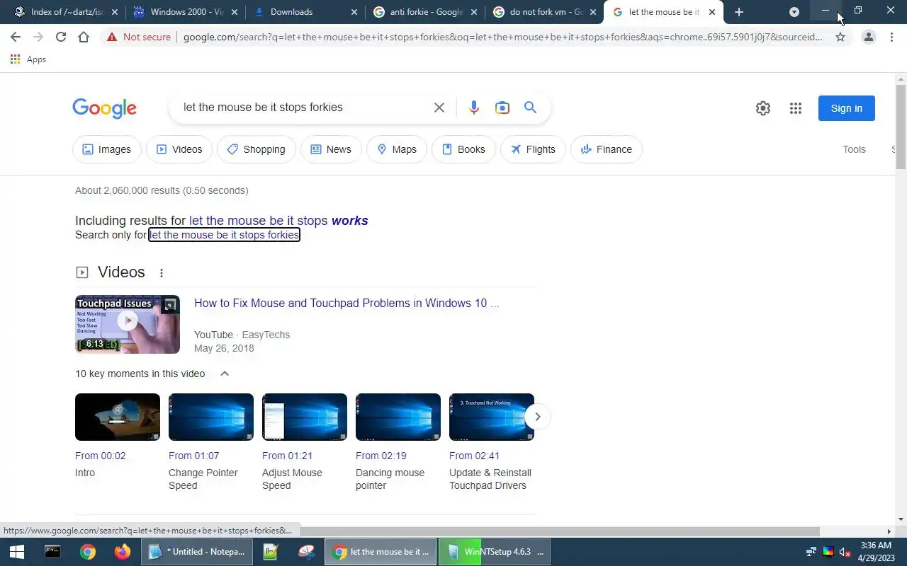This screenshot has height=566, width=907.
Task: Close the Downloads tab
Action: 354,12
